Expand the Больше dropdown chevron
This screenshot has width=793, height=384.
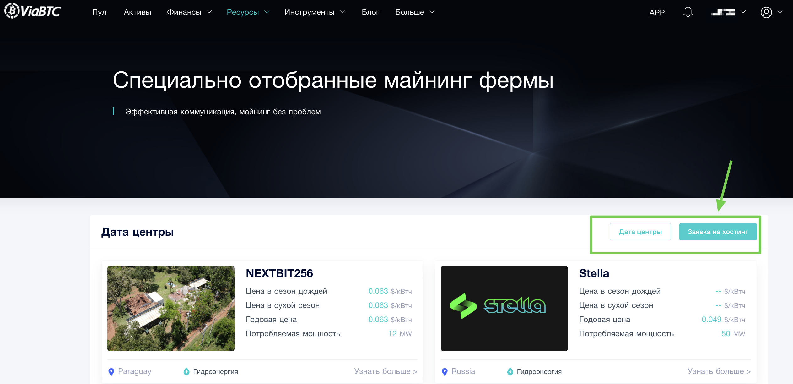point(432,12)
